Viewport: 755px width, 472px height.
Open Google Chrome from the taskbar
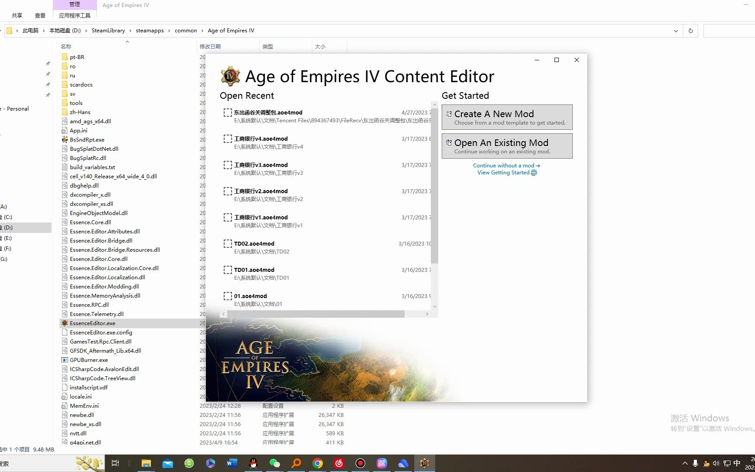click(x=318, y=463)
